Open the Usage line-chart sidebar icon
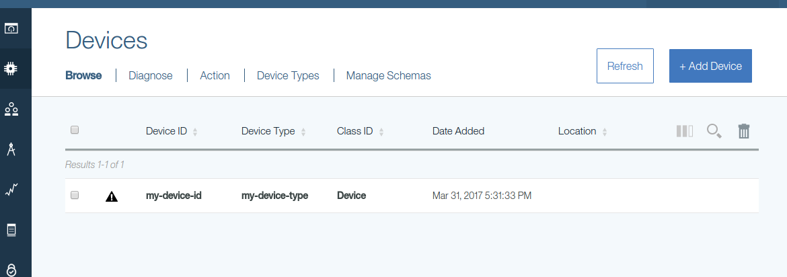 [11, 190]
